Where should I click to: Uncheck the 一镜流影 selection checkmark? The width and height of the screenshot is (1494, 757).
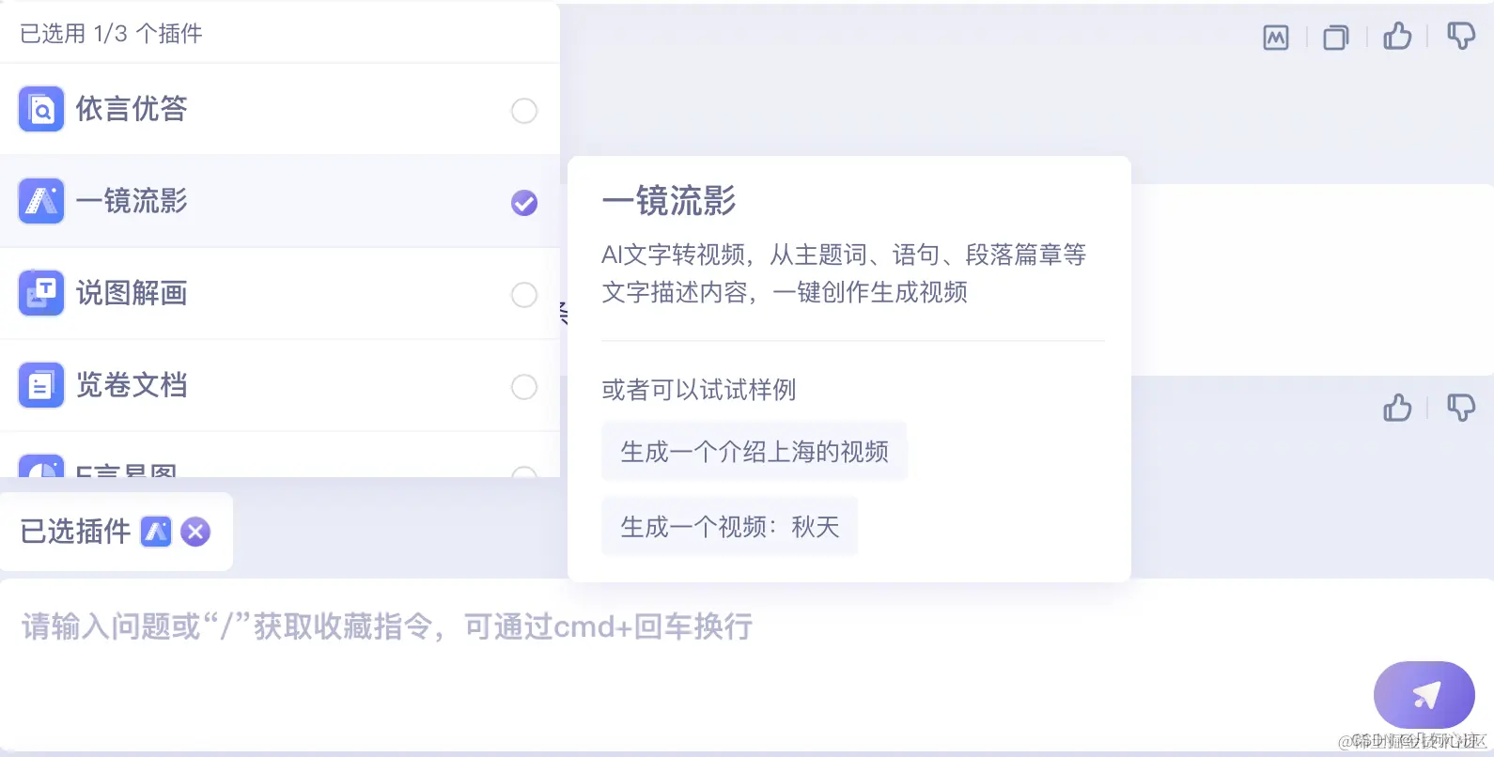pos(523,202)
